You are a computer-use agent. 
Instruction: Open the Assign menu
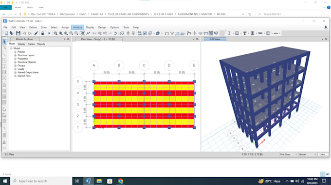[x=65, y=27]
